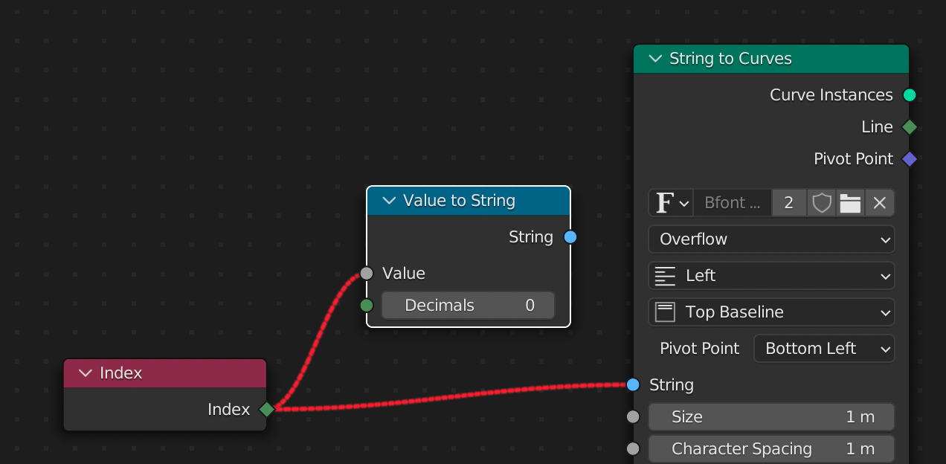Click the Pivot Point label beside Bottom Left

[x=699, y=349]
